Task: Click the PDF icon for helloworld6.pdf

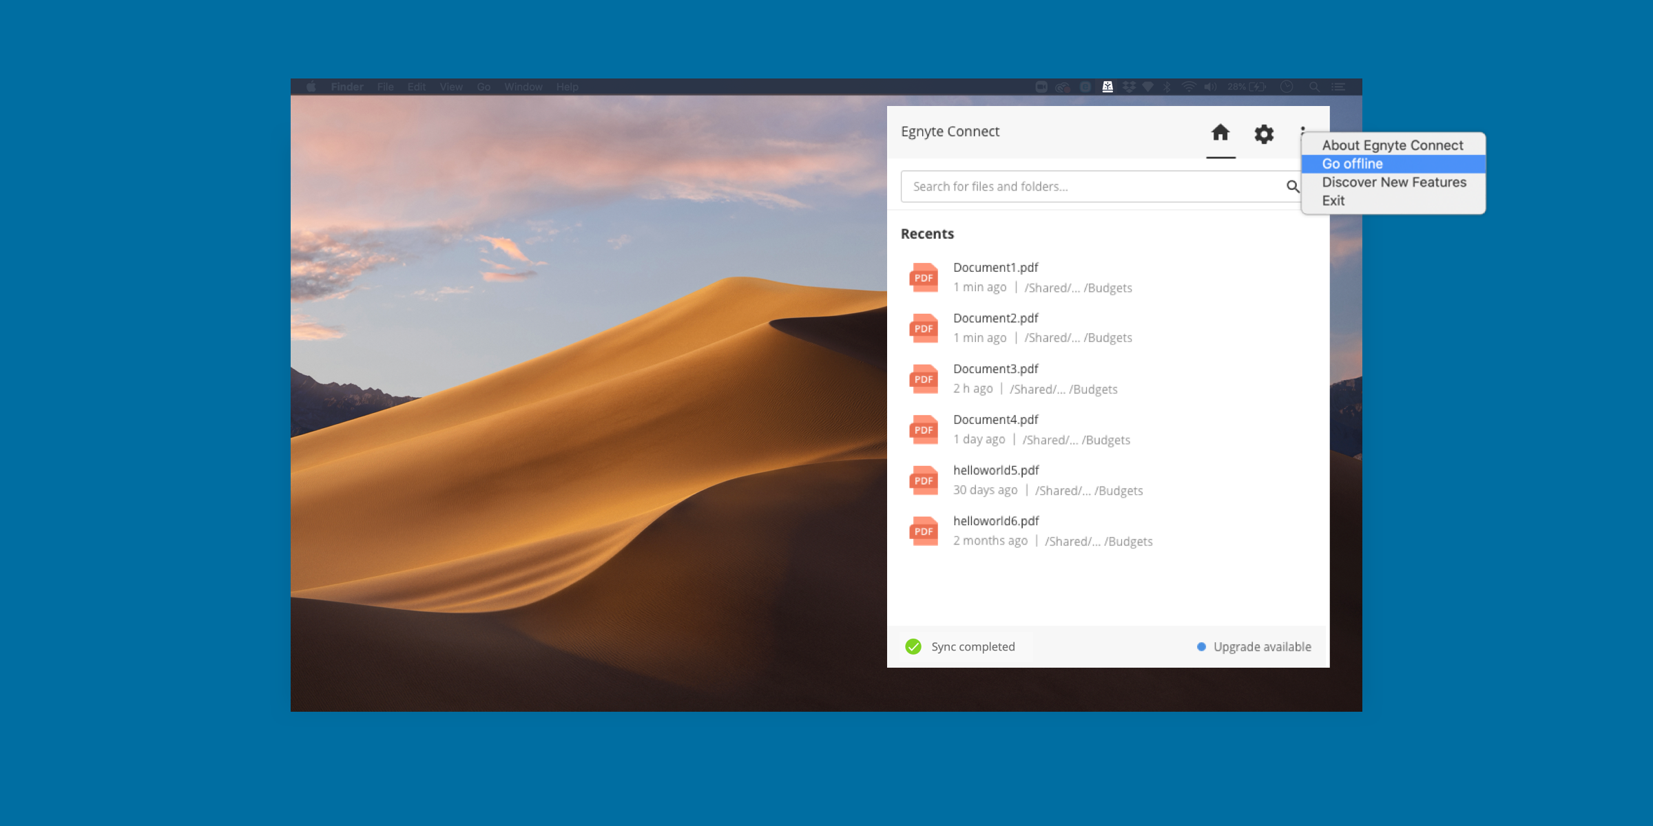Action: coord(924,531)
